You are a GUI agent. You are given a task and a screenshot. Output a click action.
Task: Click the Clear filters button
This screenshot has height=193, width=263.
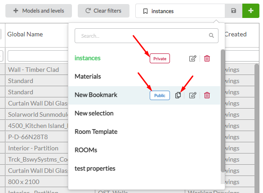(x=103, y=11)
